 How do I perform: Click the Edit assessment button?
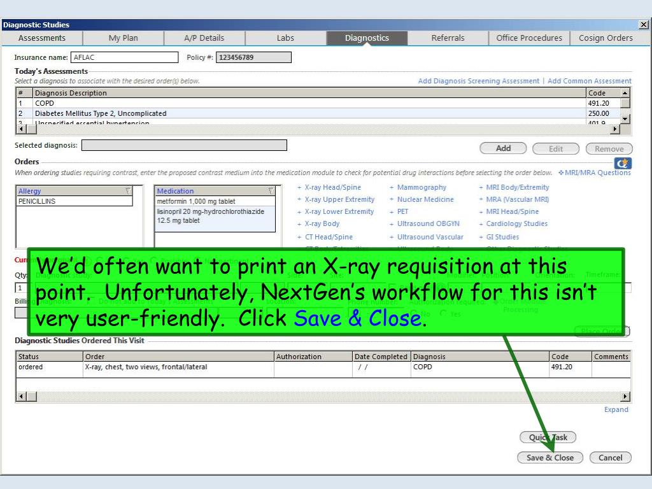coord(555,148)
